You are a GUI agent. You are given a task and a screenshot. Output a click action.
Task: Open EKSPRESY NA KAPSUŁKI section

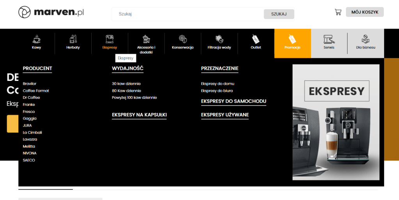pos(139,115)
